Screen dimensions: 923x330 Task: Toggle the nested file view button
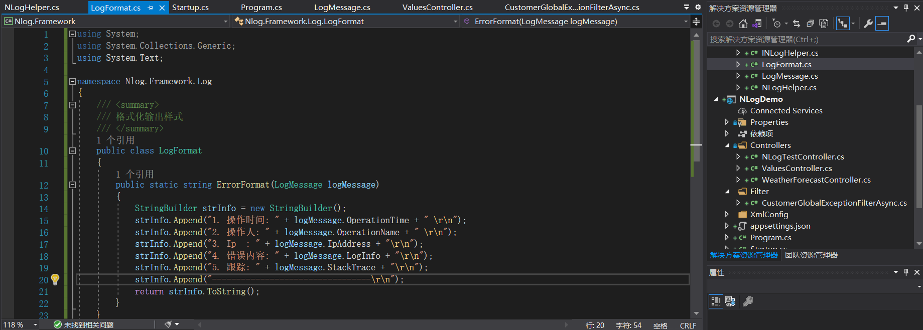tap(843, 24)
